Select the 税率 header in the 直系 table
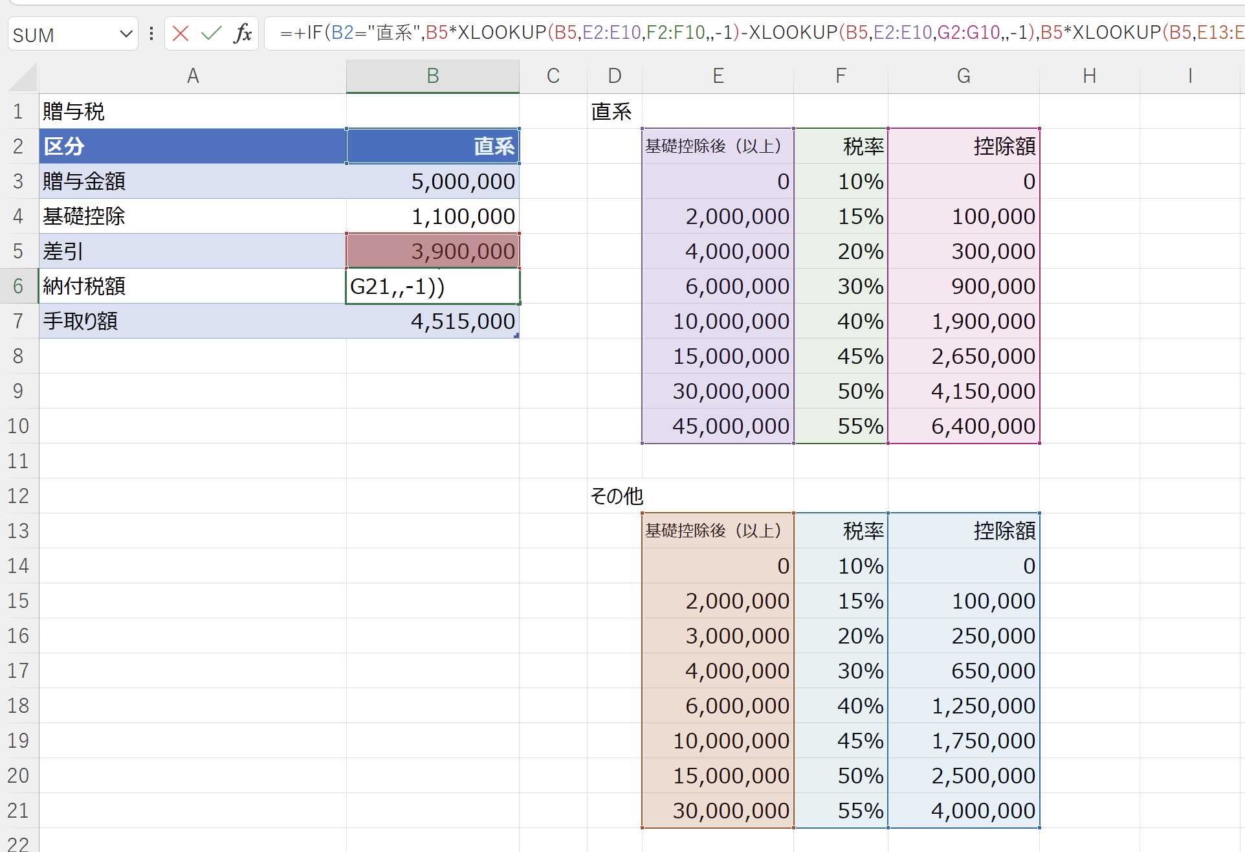1245x852 pixels. [841, 146]
